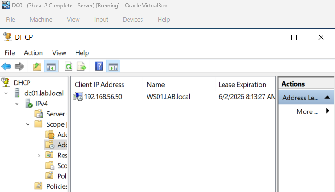Click the Forward arrow toolbar icon
The height and width of the screenshot is (192, 335).
19,67
